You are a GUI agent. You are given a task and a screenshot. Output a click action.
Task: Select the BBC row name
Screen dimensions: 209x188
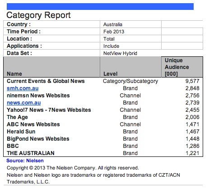(13, 146)
